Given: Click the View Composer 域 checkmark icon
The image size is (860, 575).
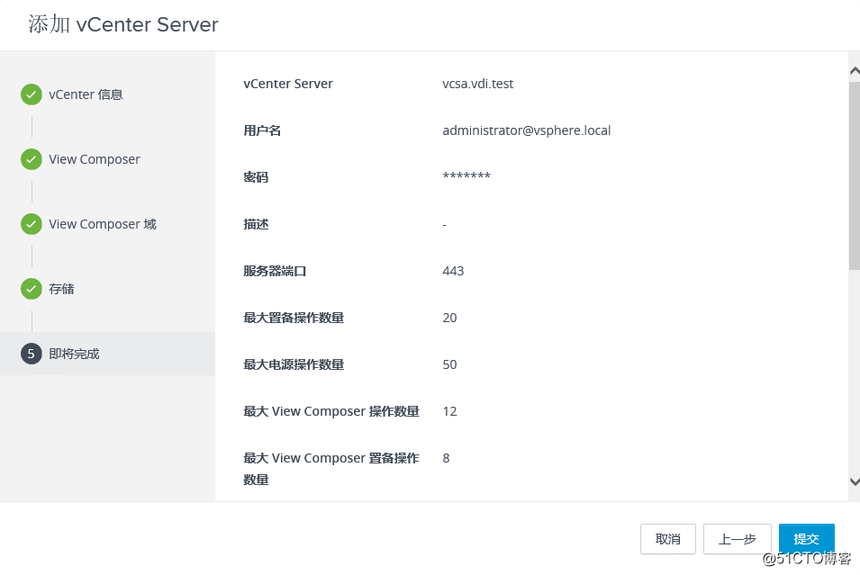Looking at the screenshot, I should click(32, 224).
